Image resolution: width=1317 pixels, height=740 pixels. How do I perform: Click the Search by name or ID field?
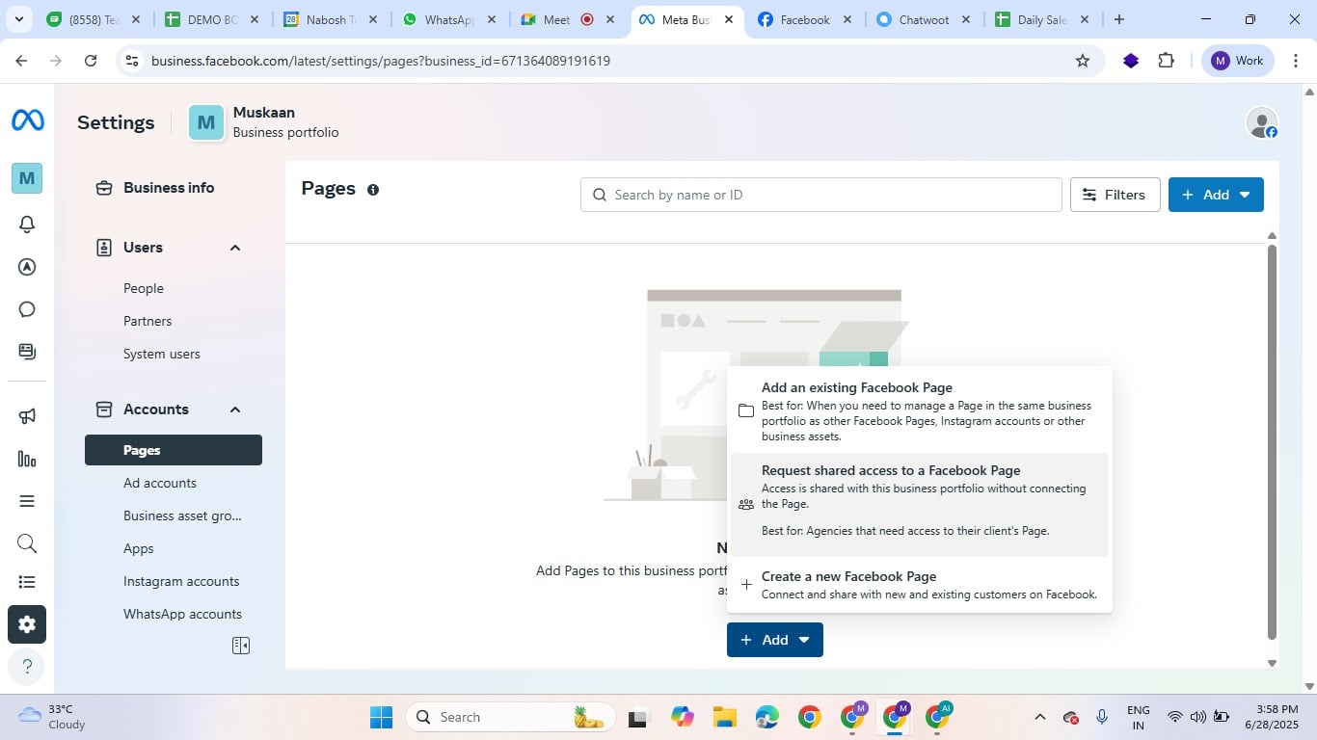[821, 194]
